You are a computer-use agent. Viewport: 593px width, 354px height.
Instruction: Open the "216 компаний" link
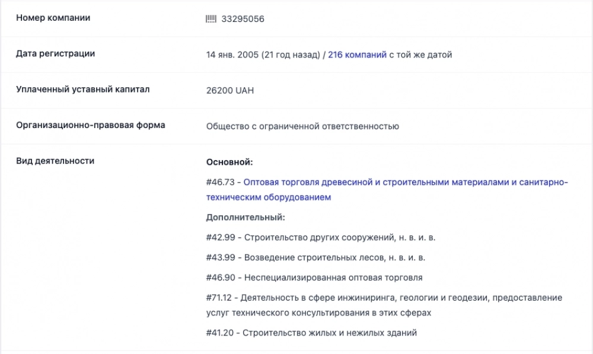click(357, 55)
